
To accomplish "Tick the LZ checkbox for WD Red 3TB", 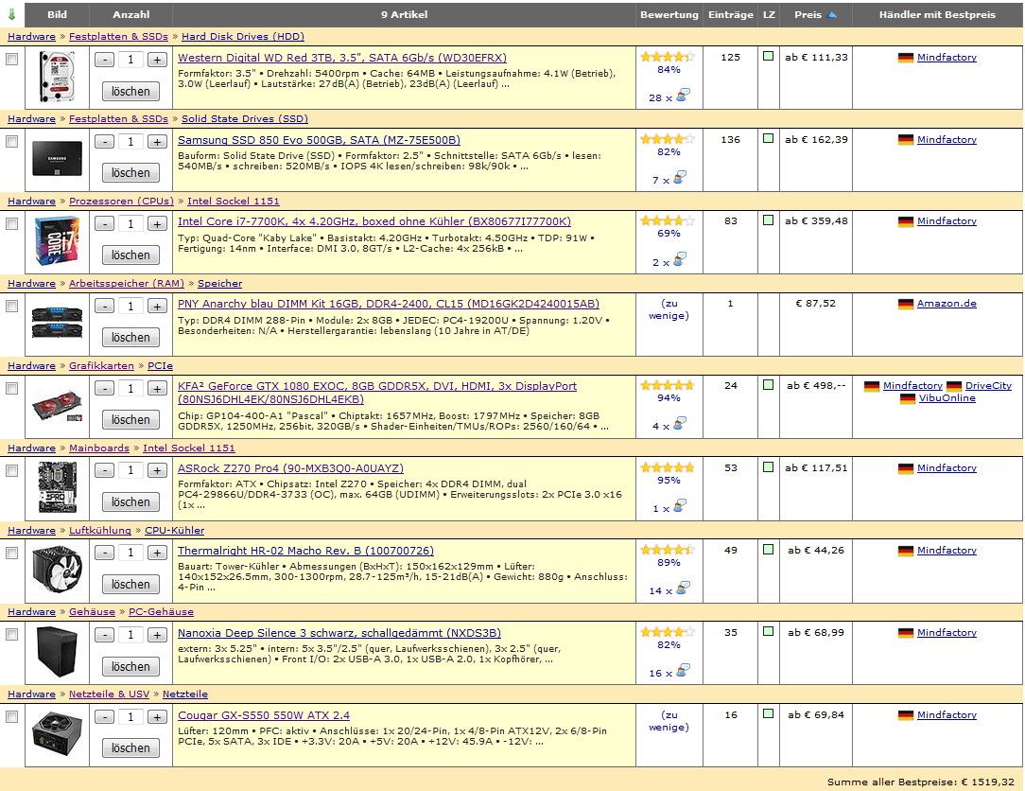I will coord(769,56).
